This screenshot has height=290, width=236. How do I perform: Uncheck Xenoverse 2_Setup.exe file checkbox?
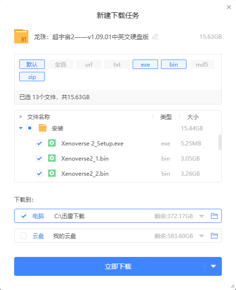point(39,143)
